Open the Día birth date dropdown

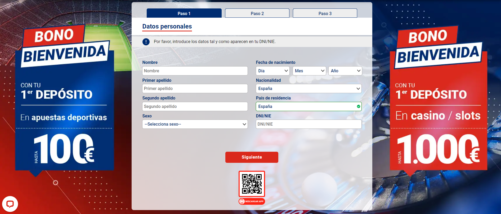click(x=273, y=71)
